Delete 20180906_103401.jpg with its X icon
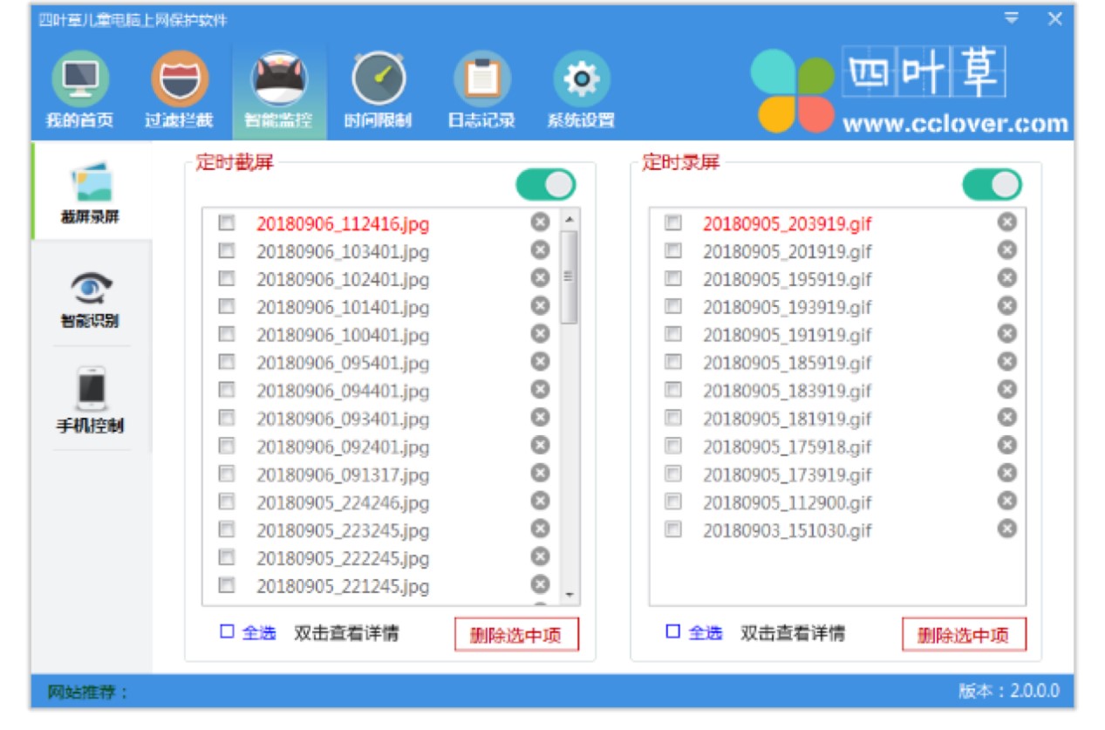Image resolution: width=1105 pixels, height=730 pixels. [540, 250]
